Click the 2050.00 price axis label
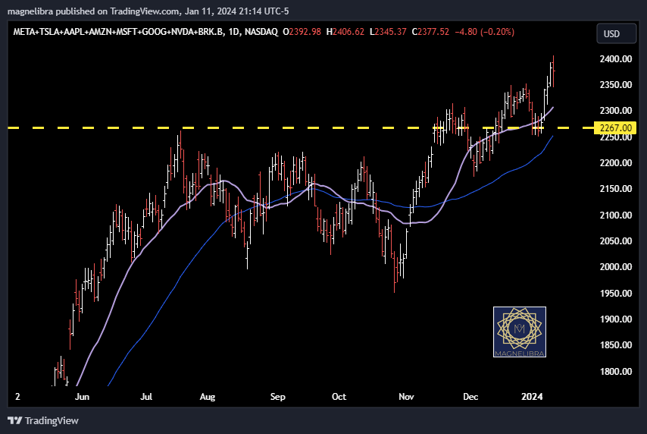Viewport: 647px width, 434px height. point(616,241)
